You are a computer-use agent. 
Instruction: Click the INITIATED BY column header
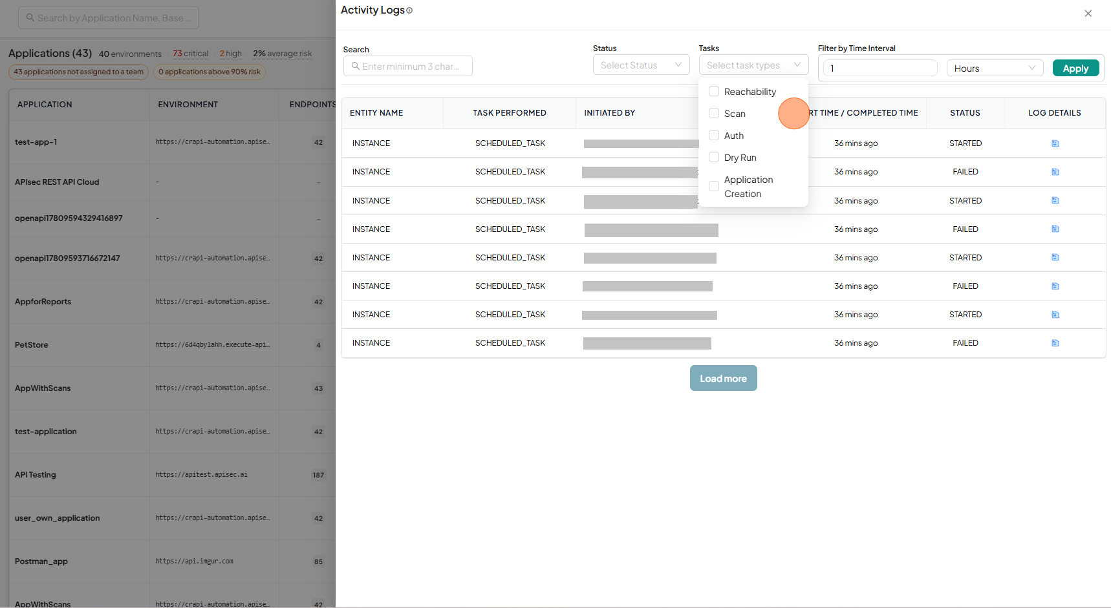[x=610, y=113]
